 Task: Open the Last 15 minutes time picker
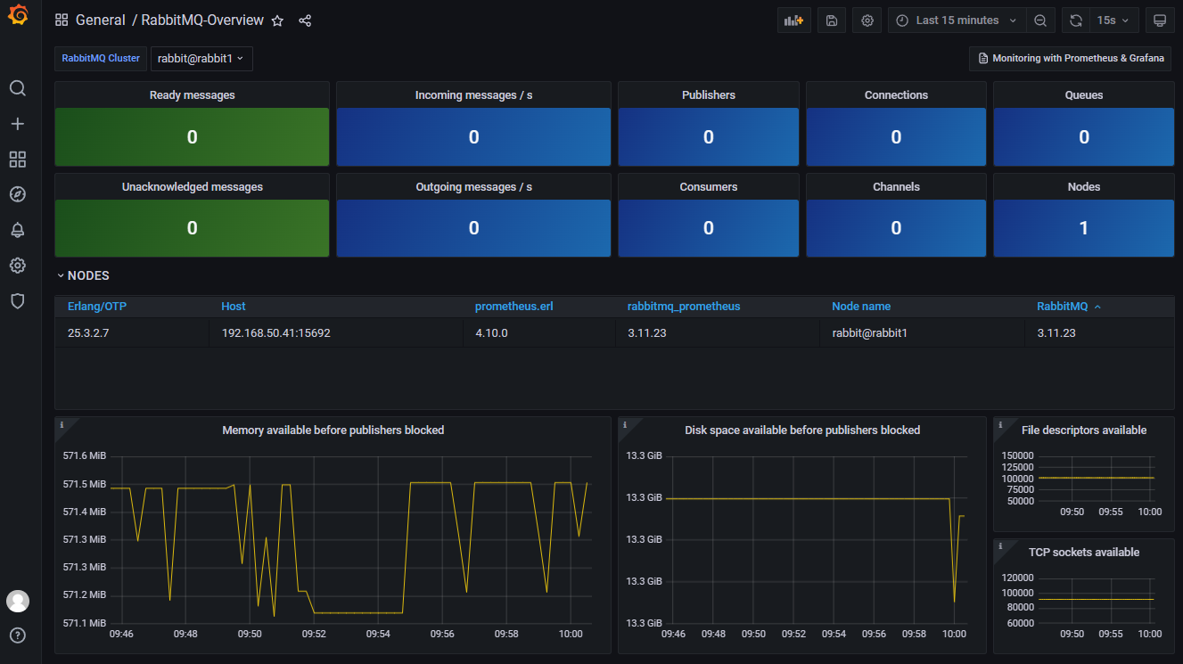click(x=957, y=20)
